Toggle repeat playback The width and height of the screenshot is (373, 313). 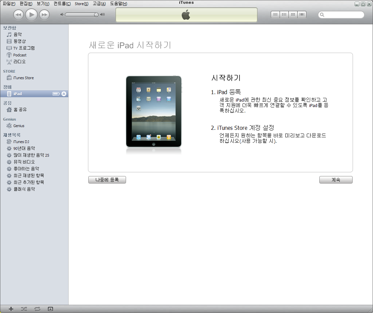click(x=37, y=309)
